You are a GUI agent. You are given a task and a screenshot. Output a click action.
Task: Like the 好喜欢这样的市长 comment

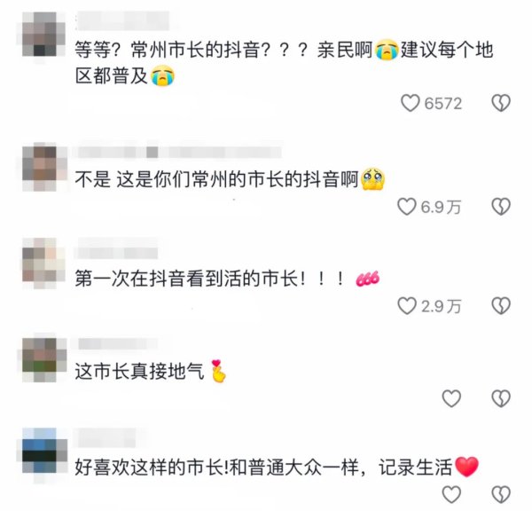click(451, 494)
